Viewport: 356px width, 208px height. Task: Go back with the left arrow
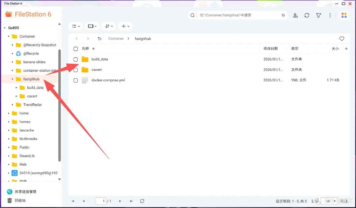[76, 39]
